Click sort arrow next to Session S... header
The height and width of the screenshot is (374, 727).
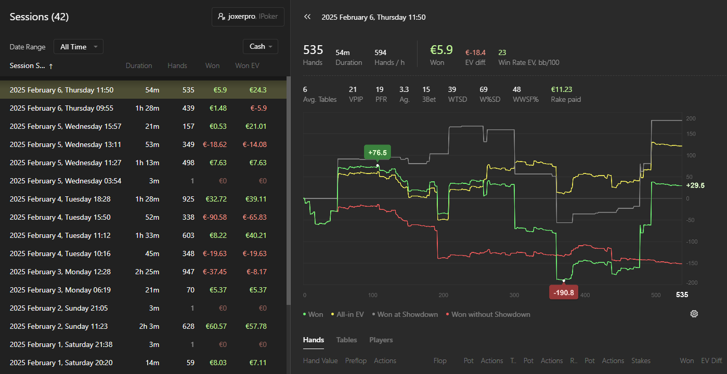(51, 66)
